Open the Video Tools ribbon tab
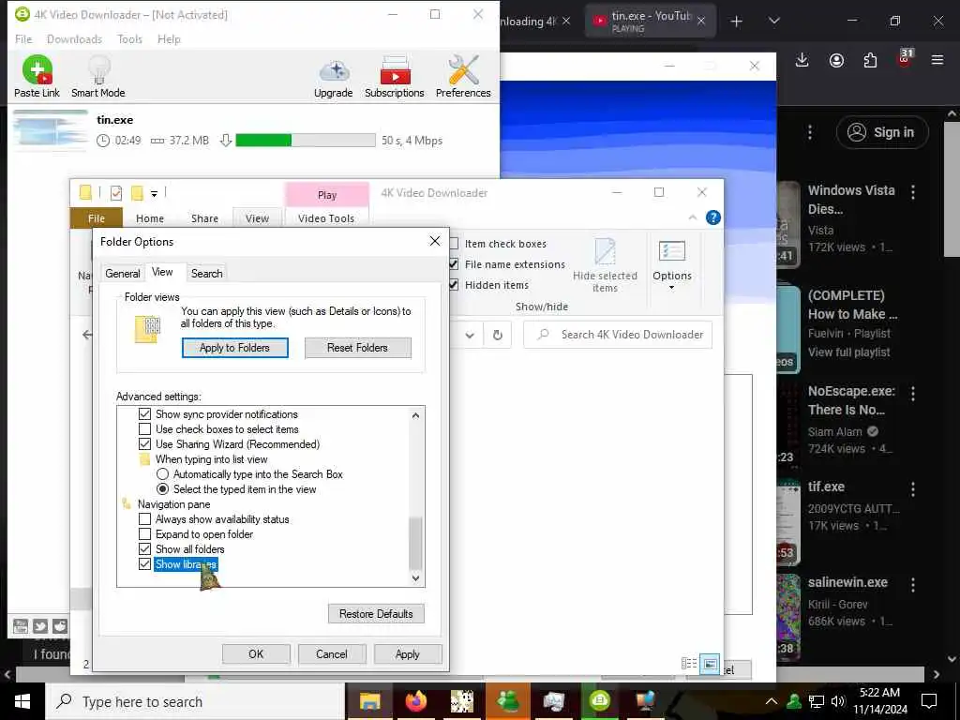Image resolution: width=960 pixels, height=720 pixels. [x=326, y=218]
